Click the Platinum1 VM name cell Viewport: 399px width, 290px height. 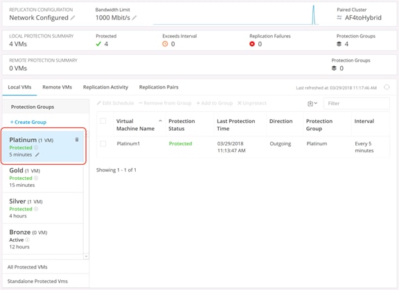128,143
